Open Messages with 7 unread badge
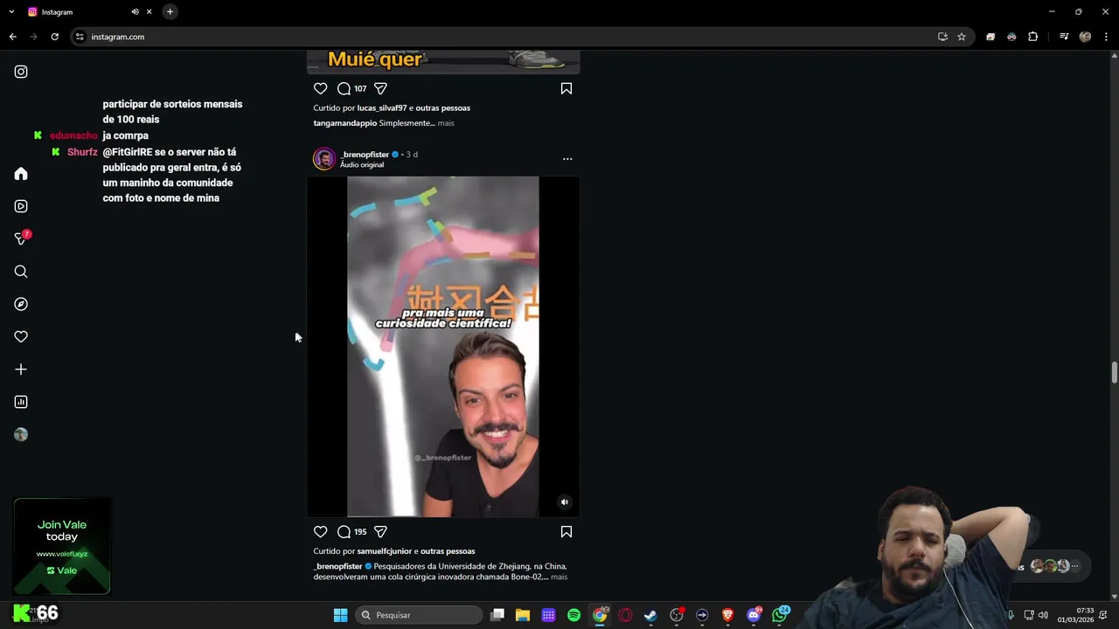This screenshot has height=629, width=1119. (x=22, y=238)
